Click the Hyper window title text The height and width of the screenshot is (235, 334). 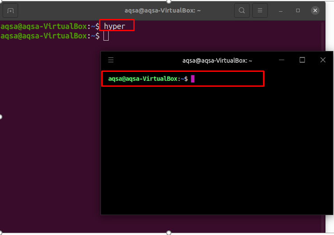(x=217, y=61)
